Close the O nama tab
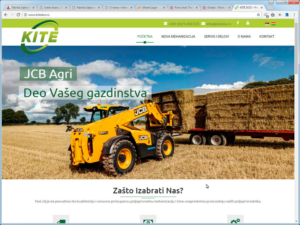The width and height of the screenshot is (300, 225). coord(131,7)
